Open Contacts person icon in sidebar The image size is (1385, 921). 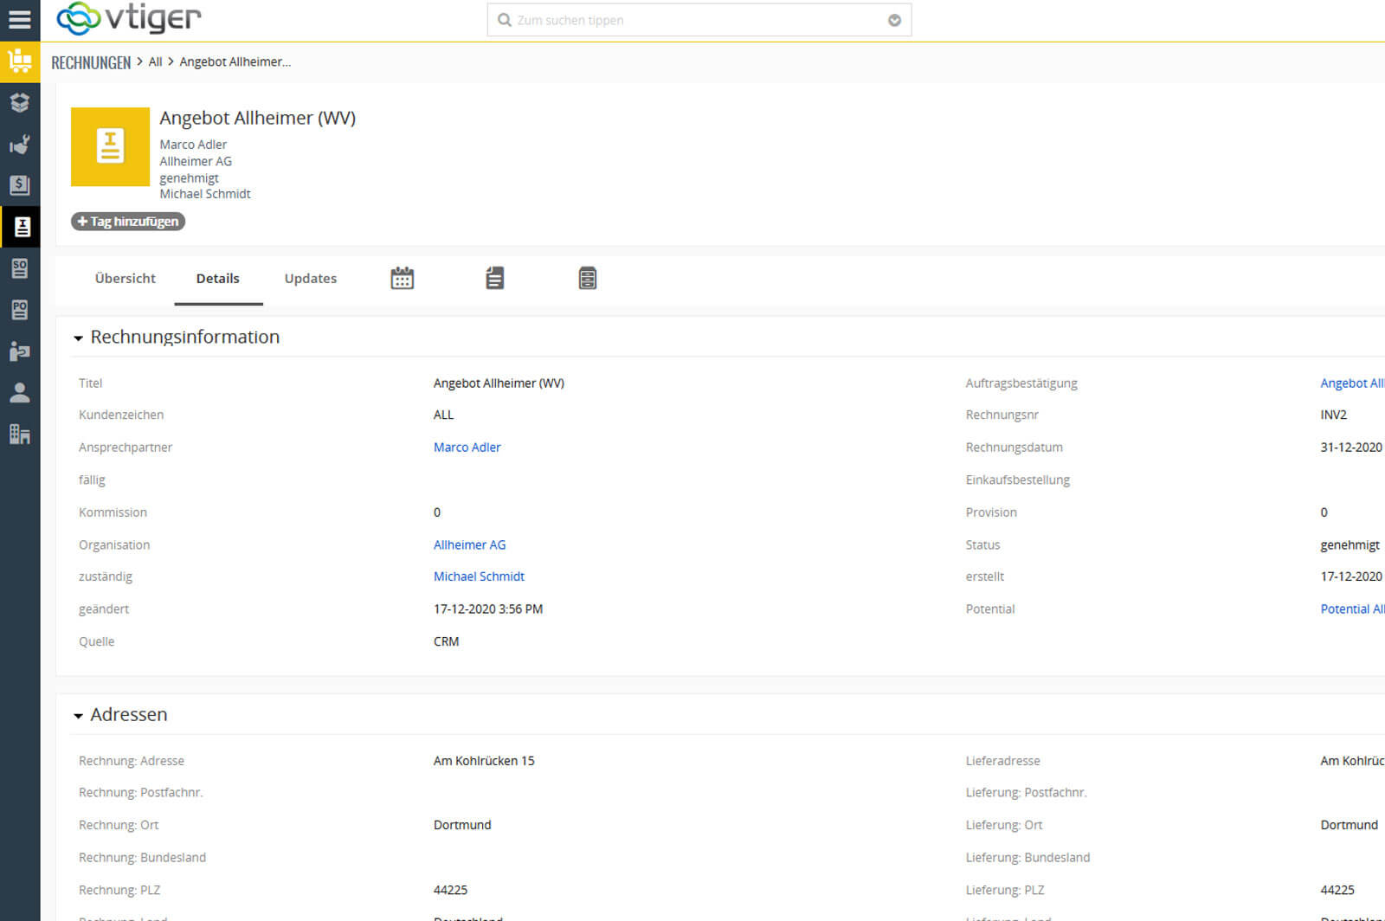[x=19, y=393]
